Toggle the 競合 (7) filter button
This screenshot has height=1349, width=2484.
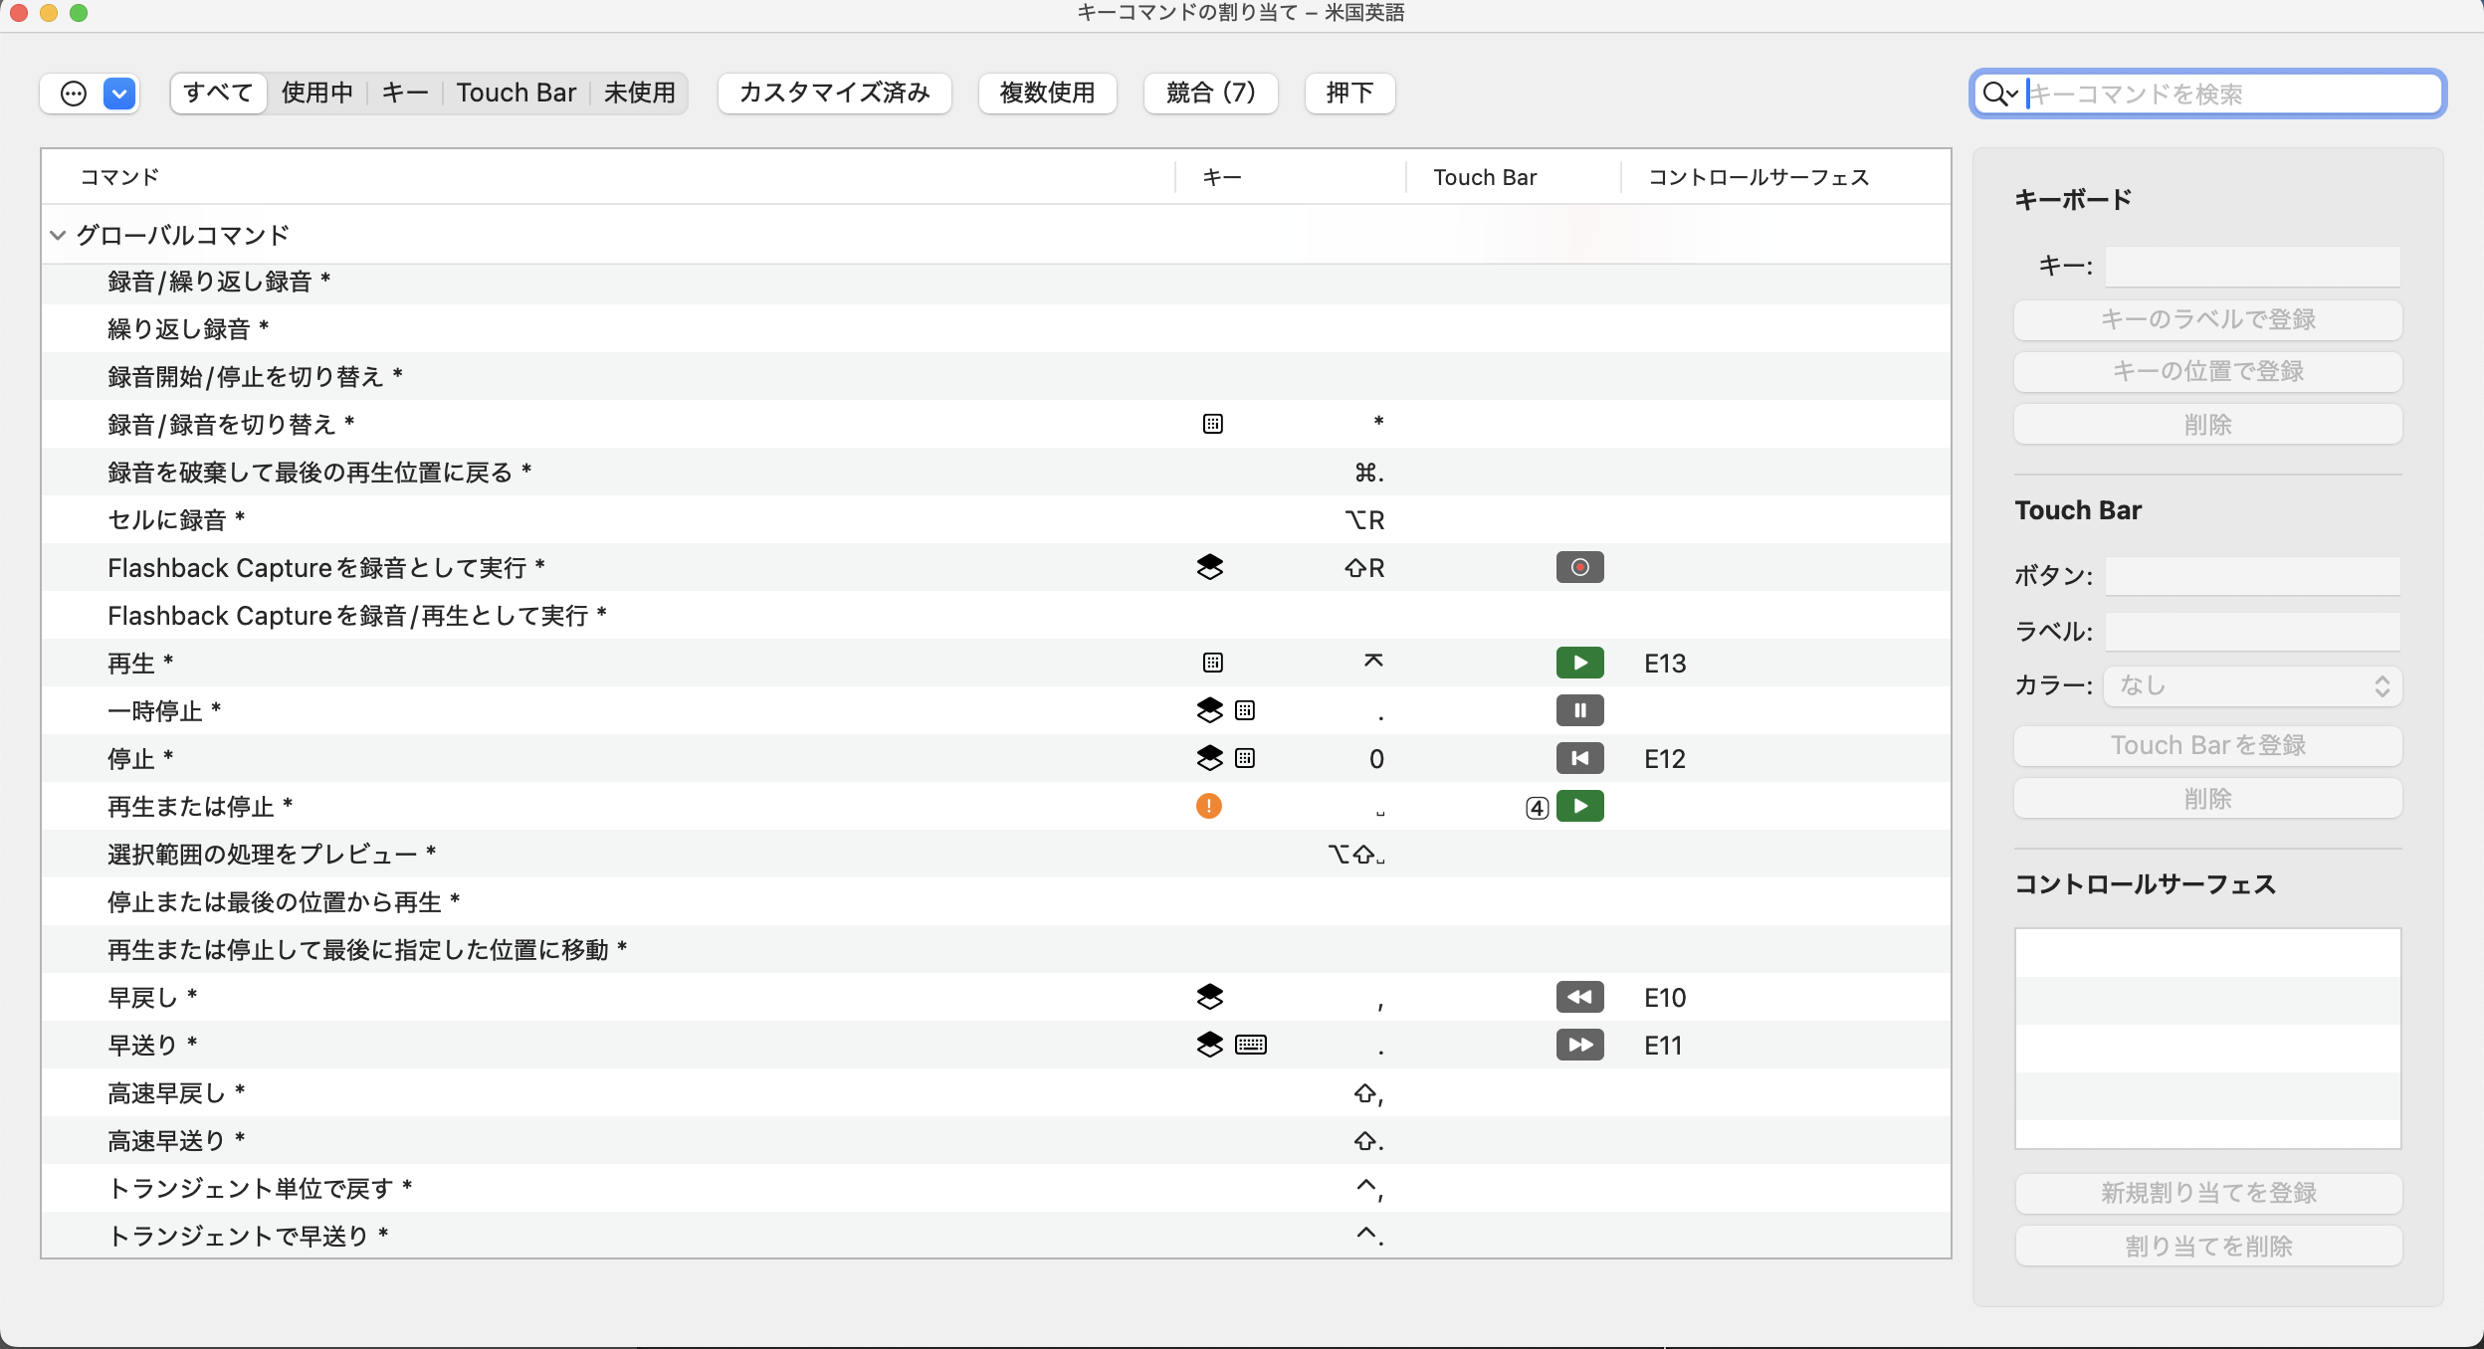click(x=1210, y=94)
